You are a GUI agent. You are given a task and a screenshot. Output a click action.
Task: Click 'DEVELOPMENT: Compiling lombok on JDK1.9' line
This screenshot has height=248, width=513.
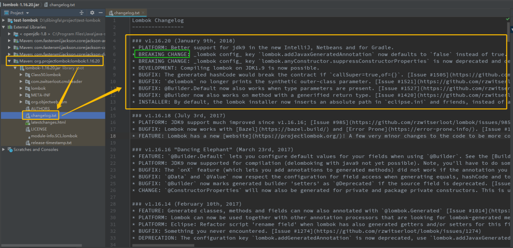(x=226, y=68)
